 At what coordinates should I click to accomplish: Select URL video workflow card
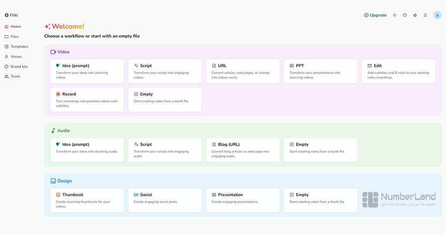(243, 71)
